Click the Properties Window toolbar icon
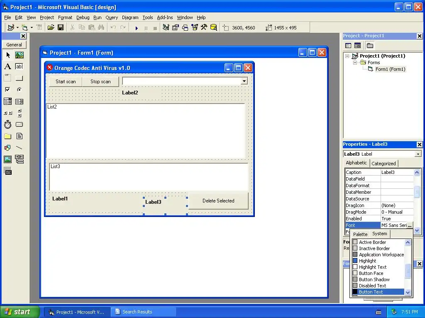Viewport: 425px width, 318px height. coord(176,27)
